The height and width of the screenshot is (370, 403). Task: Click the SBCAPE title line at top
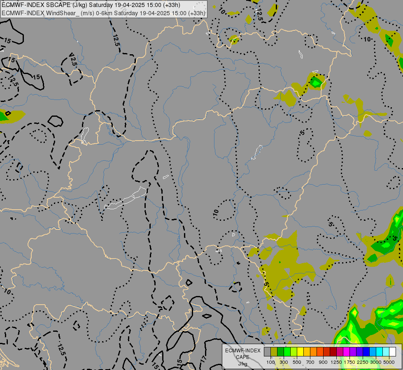(91, 5)
